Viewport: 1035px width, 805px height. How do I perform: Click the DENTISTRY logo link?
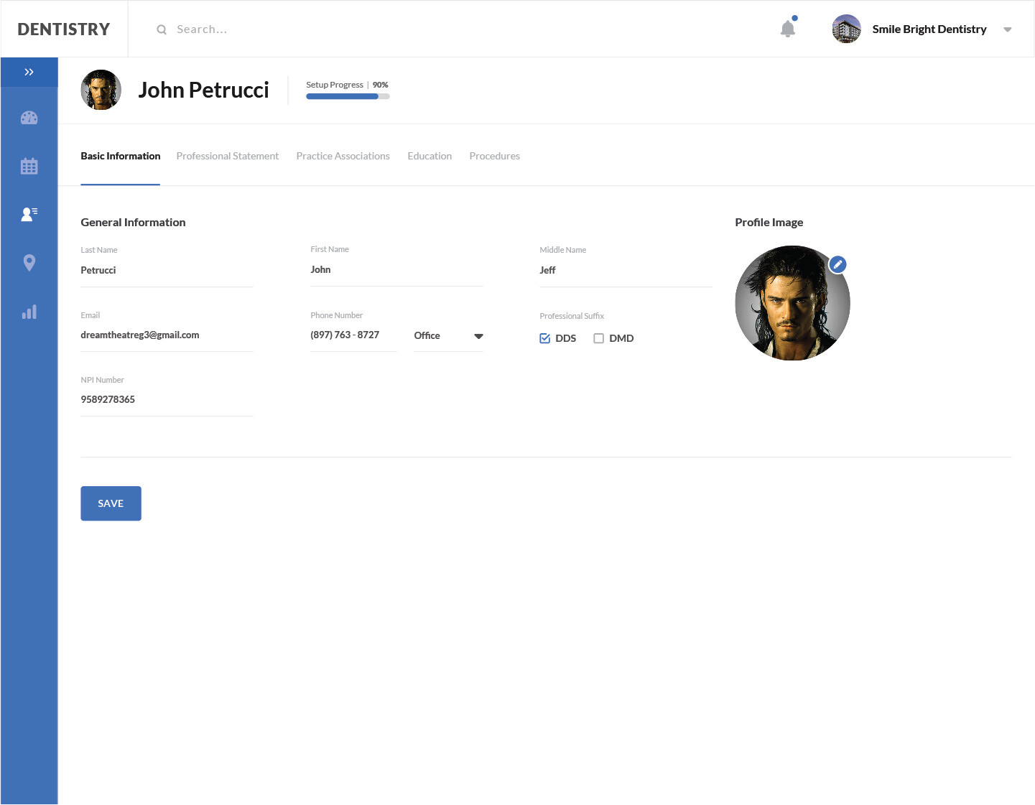pos(64,29)
